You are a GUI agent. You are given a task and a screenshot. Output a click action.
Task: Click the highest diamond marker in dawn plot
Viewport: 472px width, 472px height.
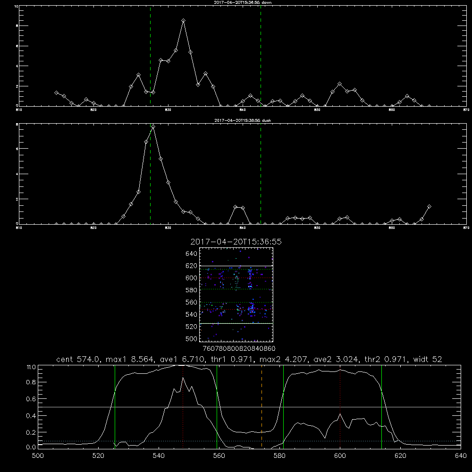tap(183, 20)
